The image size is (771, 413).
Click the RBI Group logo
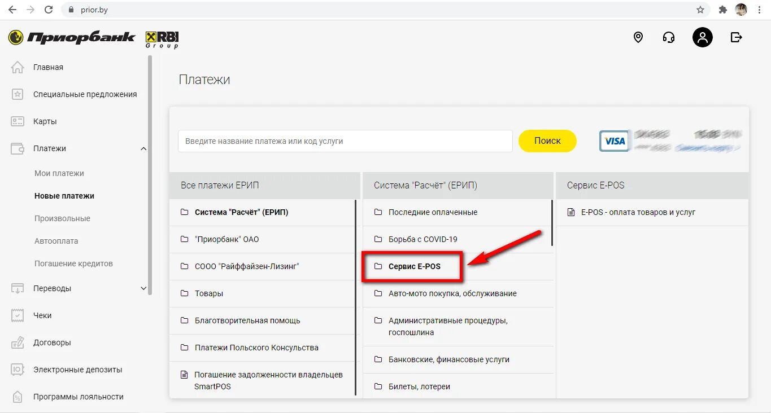(162, 39)
